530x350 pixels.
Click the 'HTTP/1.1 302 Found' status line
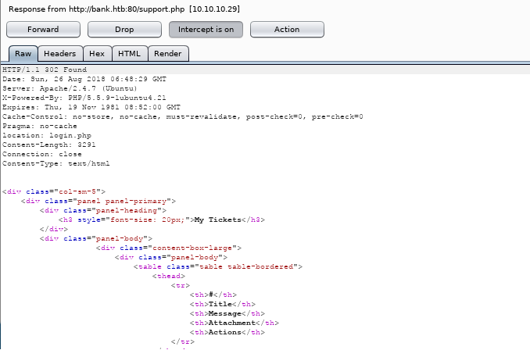coord(45,70)
